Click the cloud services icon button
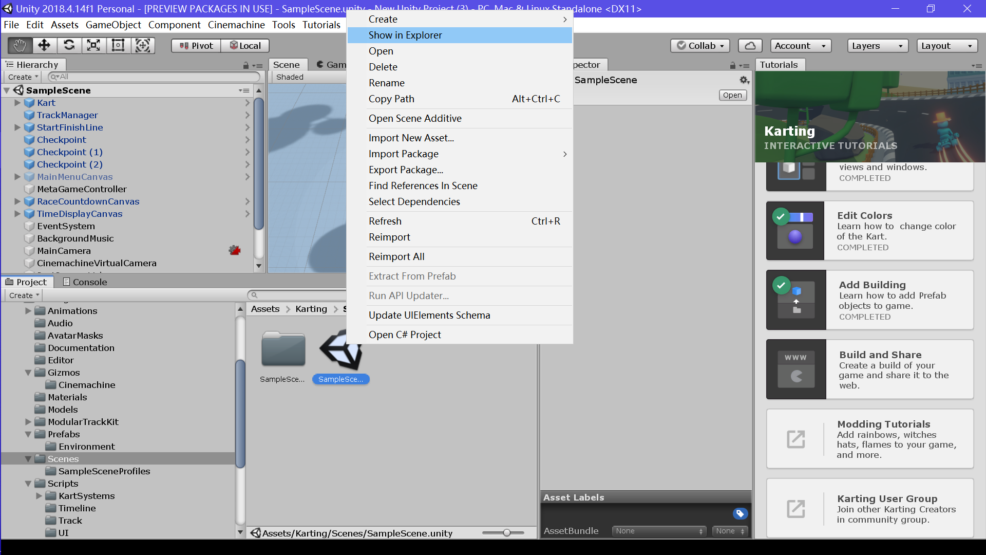The image size is (986, 555). pyautogui.click(x=750, y=46)
